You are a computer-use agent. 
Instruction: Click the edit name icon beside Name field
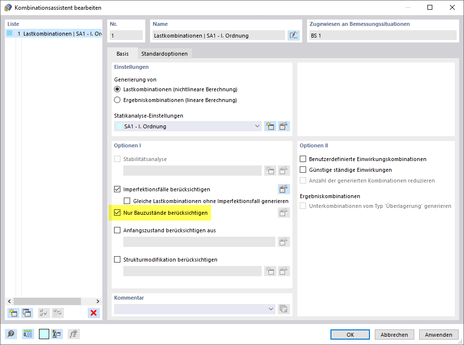coord(293,36)
